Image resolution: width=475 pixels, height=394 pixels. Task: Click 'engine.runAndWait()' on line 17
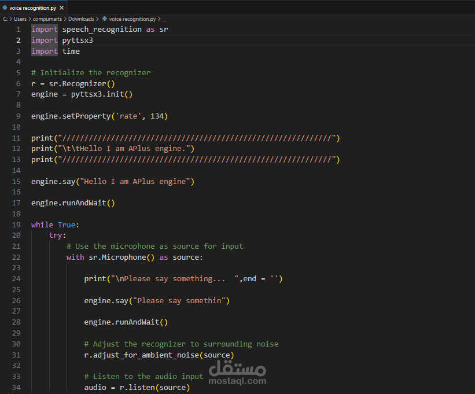73,203
